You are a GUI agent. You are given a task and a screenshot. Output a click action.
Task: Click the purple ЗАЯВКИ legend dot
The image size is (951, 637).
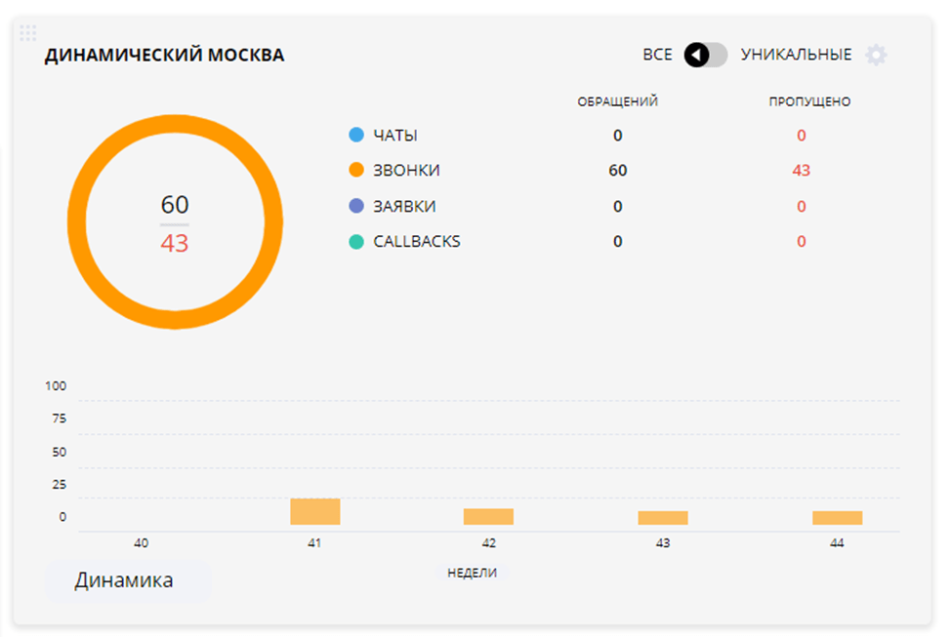point(356,207)
